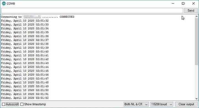The width and height of the screenshot is (199, 108).
Task: Click the line ending 02:01:49
Action: pyautogui.click(x=25, y=86)
